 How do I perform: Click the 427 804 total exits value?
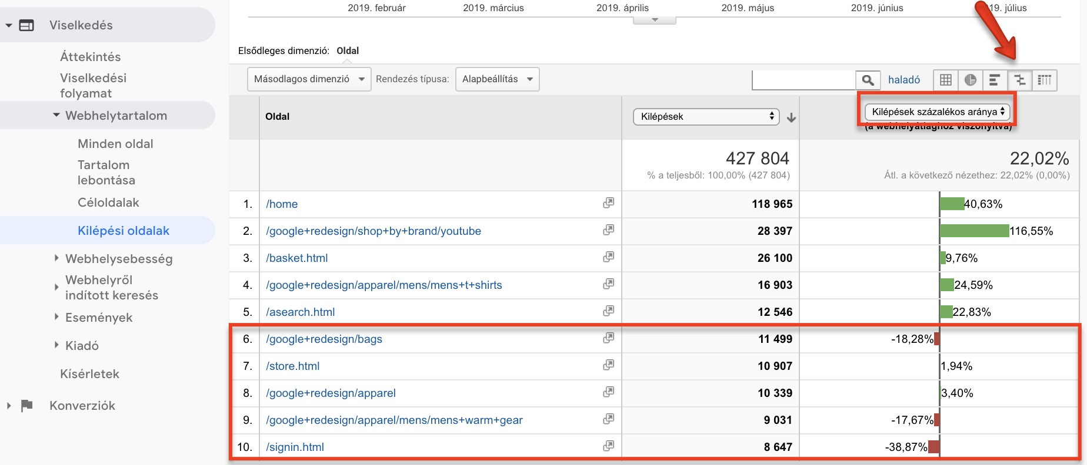click(x=758, y=158)
